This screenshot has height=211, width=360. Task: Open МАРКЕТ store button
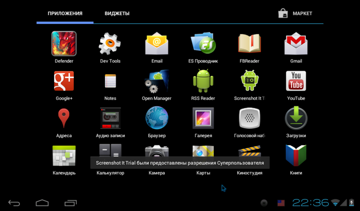(x=295, y=13)
